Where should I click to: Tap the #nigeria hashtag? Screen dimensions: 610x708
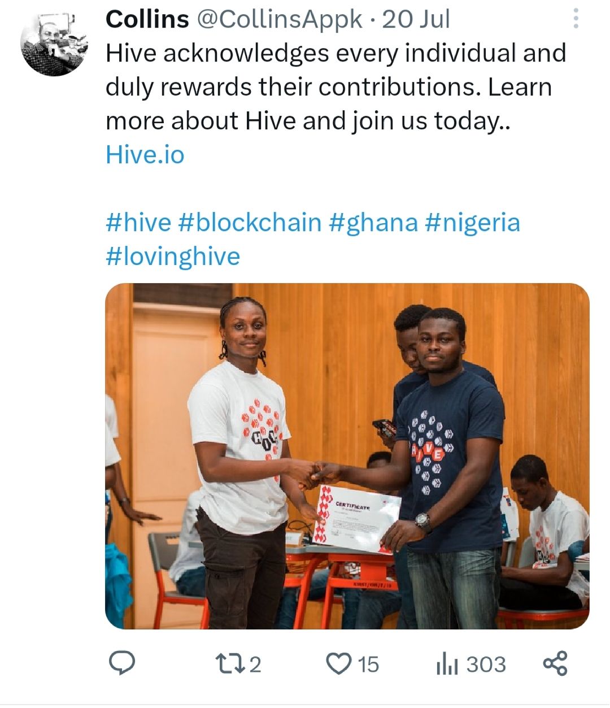472,222
